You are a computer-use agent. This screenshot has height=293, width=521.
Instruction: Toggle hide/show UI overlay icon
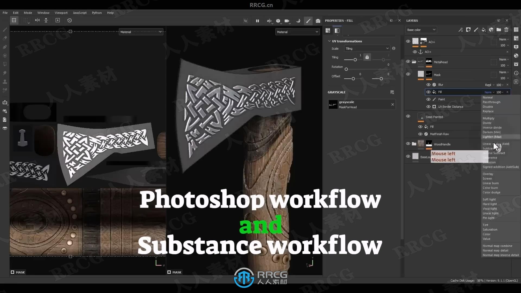(x=246, y=21)
